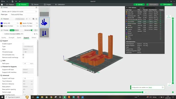
Task: Open the printer preset dropdown
Action: [18, 12]
